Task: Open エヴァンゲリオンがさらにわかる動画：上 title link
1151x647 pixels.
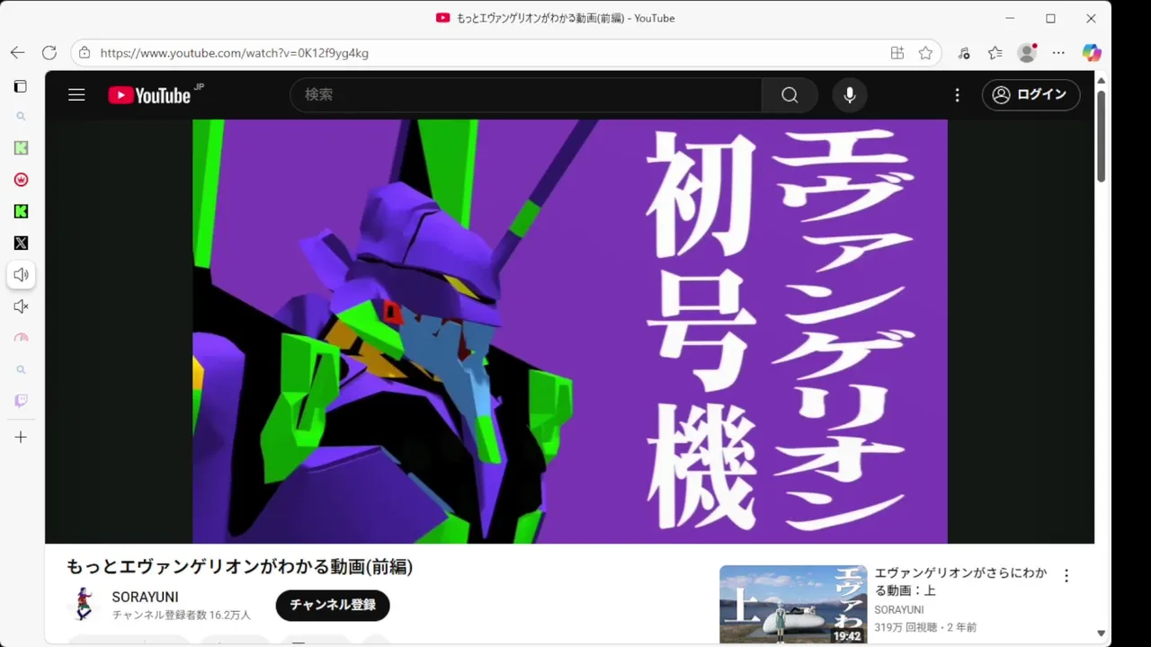Action: (x=961, y=581)
